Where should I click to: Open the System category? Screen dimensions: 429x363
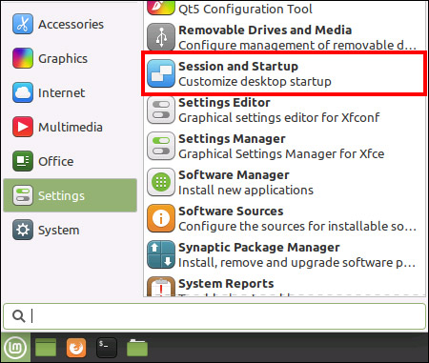coord(70,230)
